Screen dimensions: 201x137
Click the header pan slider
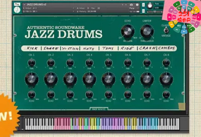[154, 12]
